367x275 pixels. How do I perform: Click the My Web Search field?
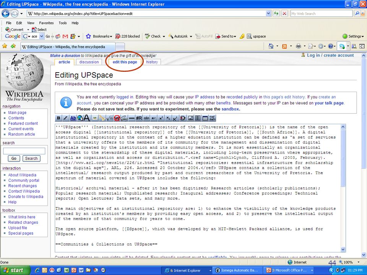click(x=322, y=14)
